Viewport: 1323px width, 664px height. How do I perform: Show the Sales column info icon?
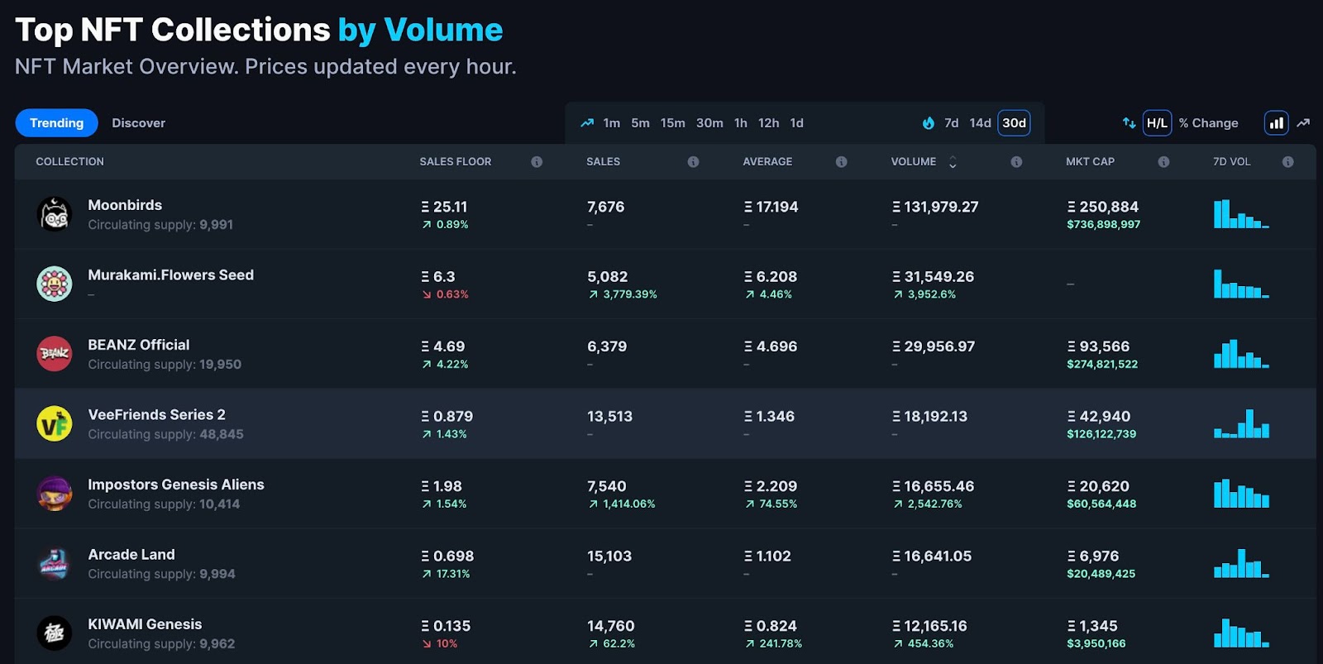[693, 162]
